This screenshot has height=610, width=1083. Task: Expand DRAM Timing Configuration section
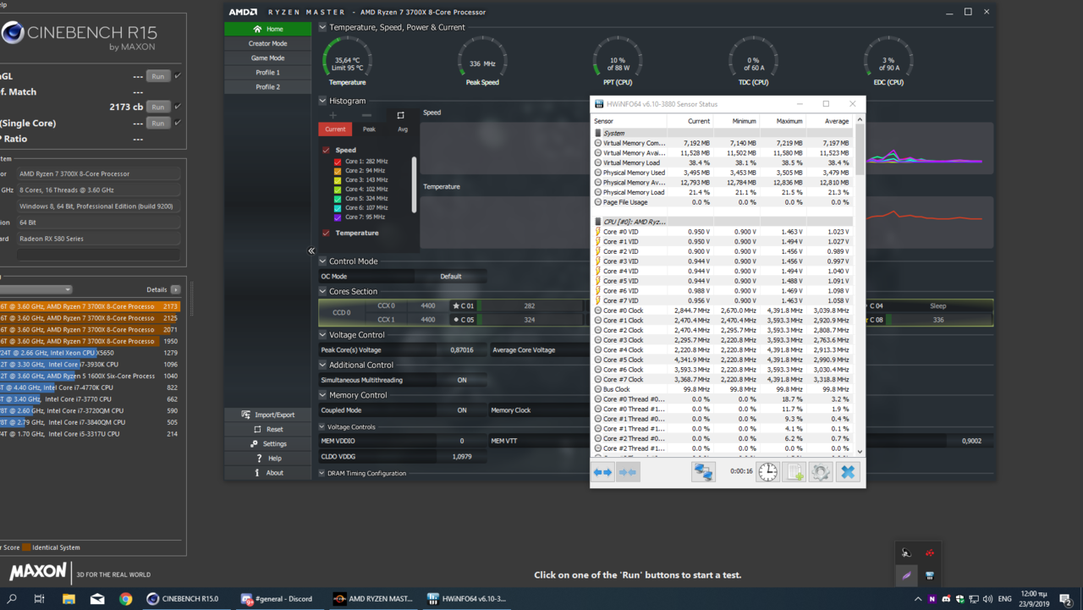coord(322,473)
